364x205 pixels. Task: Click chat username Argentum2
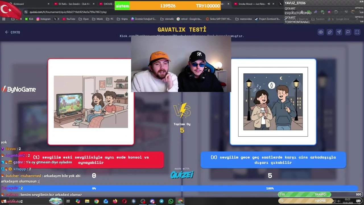[15, 156]
